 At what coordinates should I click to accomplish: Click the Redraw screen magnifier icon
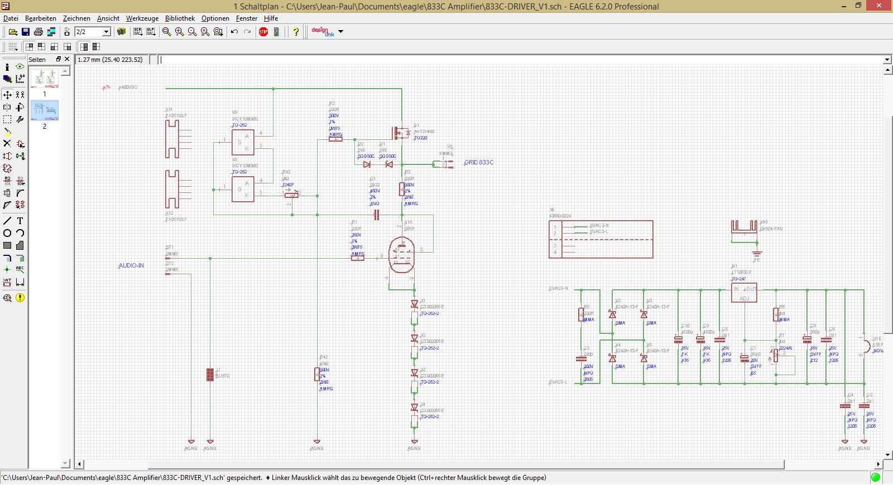pos(205,32)
